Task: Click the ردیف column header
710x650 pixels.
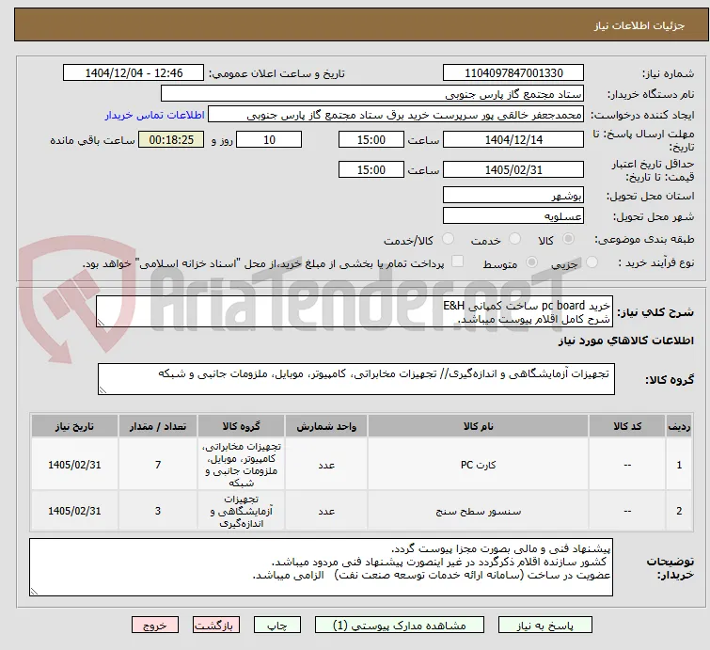Action: click(x=679, y=426)
